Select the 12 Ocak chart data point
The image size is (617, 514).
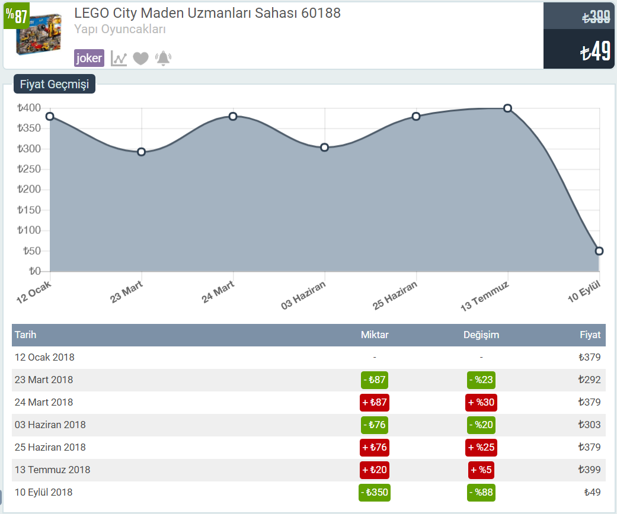point(50,117)
